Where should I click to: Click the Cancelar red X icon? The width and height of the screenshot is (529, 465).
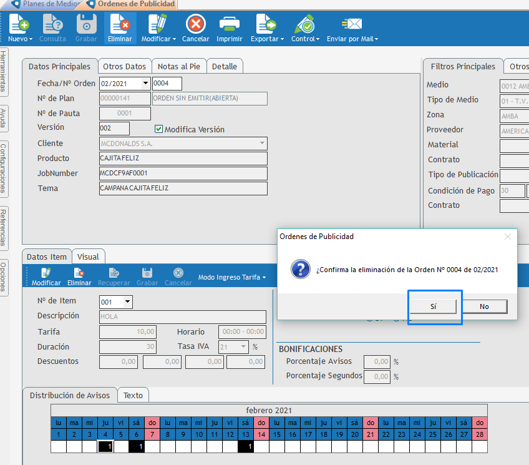[x=195, y=25]
